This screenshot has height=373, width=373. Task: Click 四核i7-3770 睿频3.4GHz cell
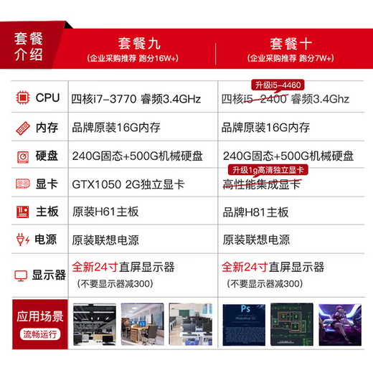point(136,99)
